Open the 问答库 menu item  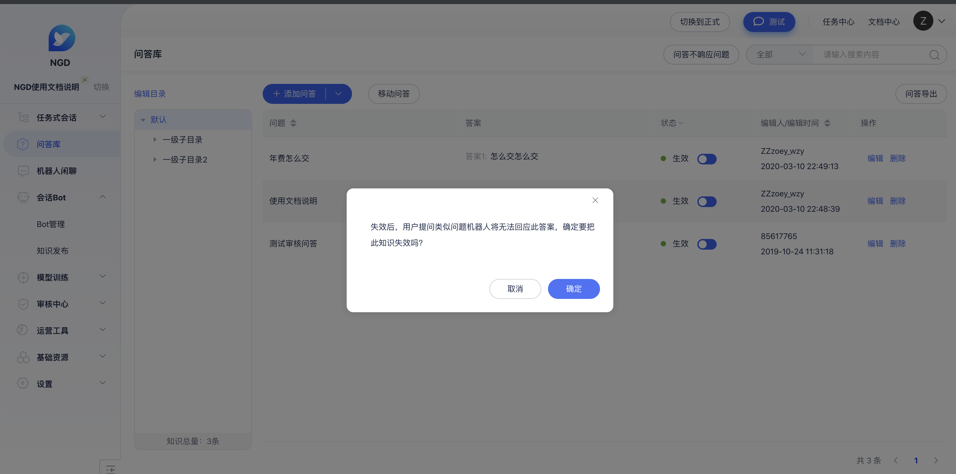pyautogui.click(x=62, y=144)
